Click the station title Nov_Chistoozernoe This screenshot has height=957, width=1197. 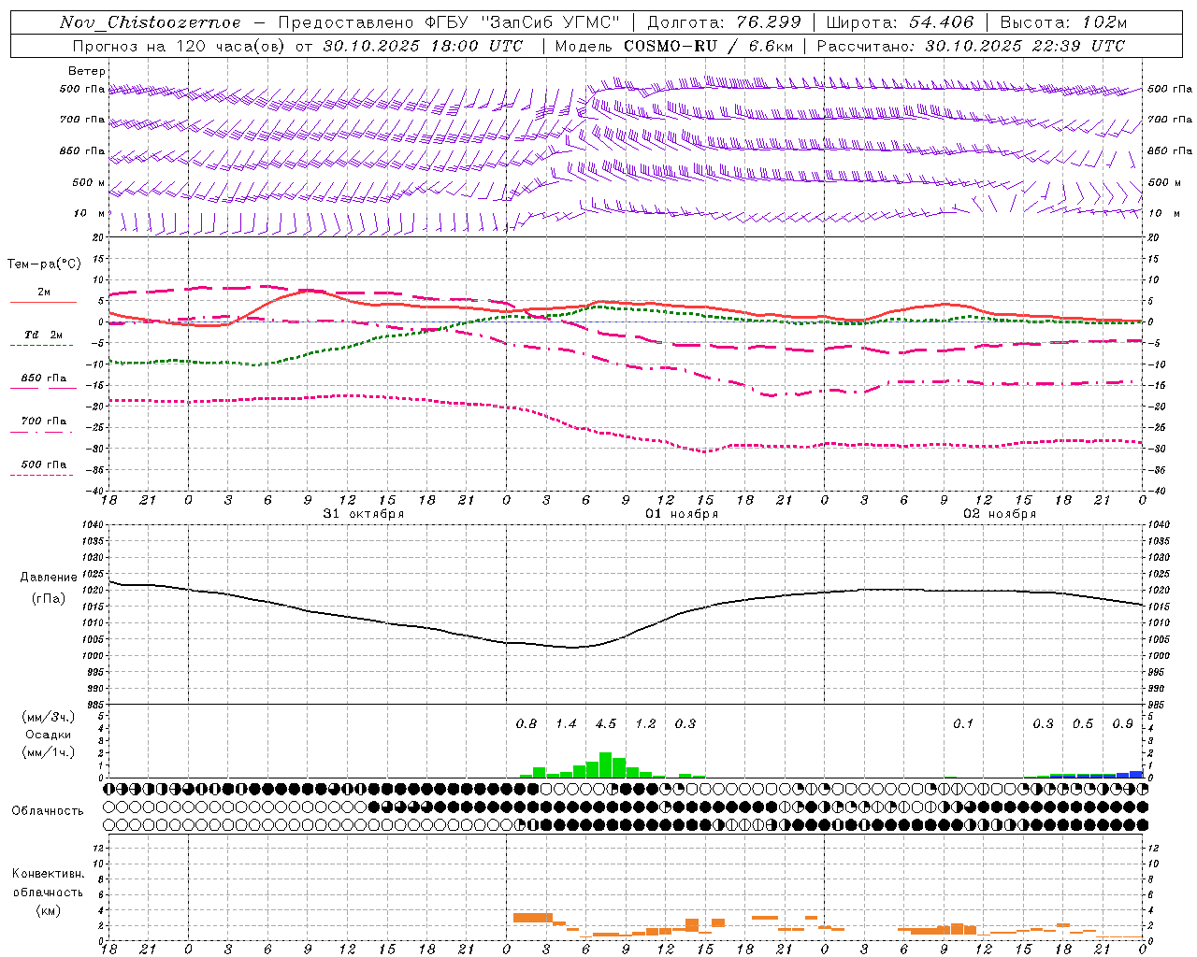[x=151, y=22]
